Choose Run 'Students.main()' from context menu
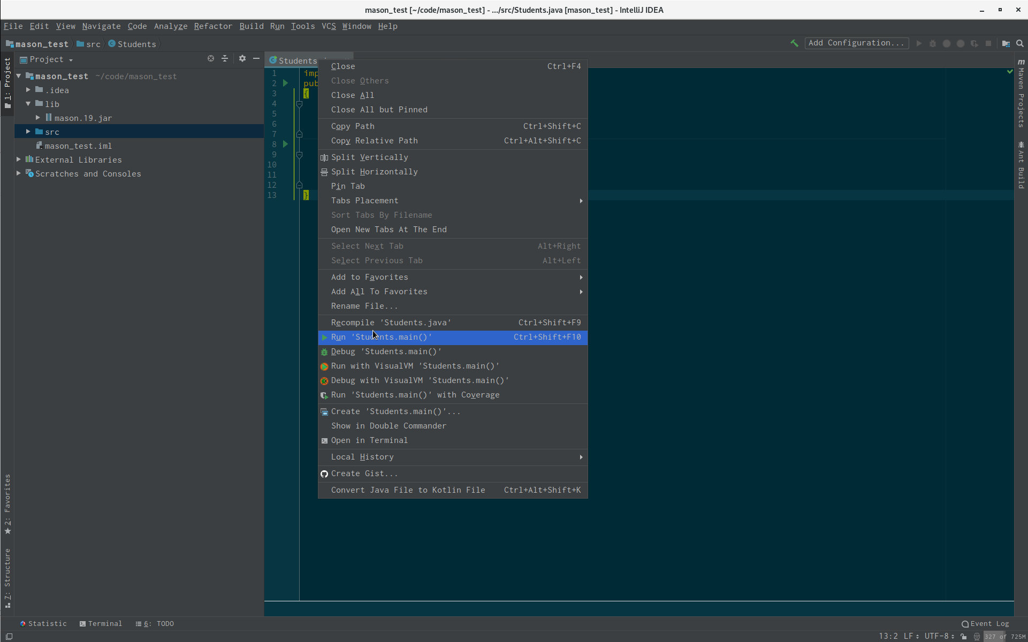 (x=453, y=337)
